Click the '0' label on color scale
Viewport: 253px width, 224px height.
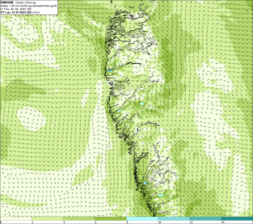click(x=1, y=222)
